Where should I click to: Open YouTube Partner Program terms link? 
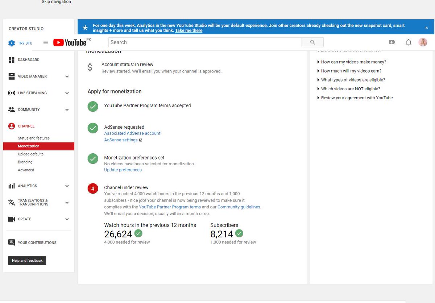(x=170, y=207)
